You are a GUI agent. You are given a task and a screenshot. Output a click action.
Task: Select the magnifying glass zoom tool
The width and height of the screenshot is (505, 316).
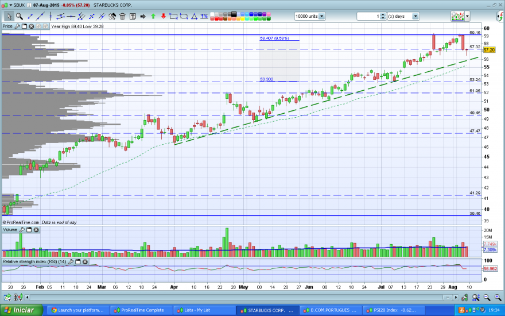pos(20,16)
